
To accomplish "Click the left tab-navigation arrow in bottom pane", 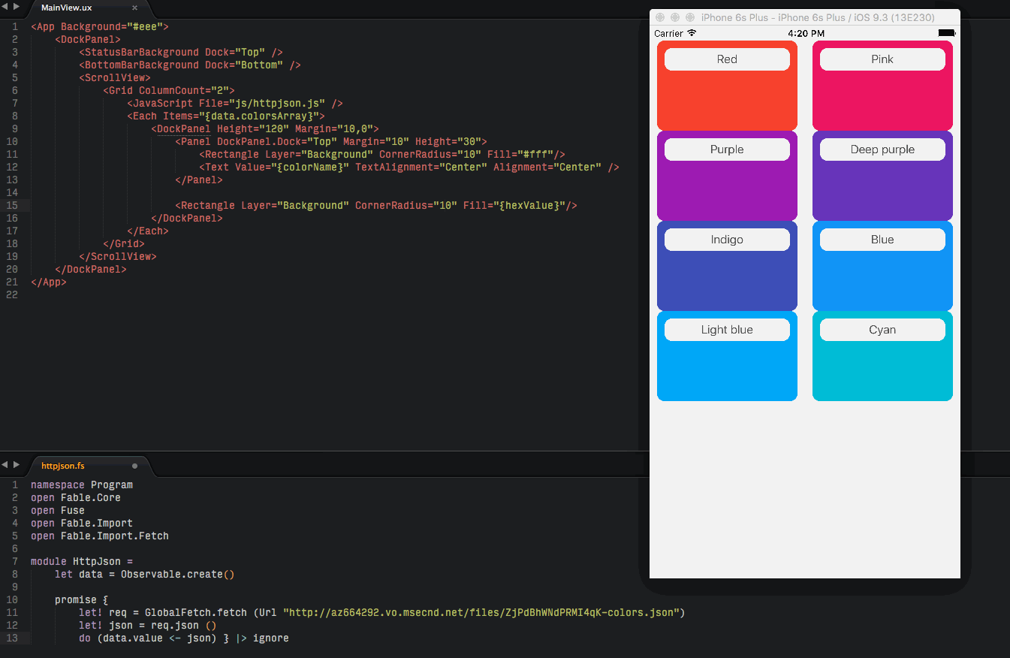I will tap(5, 465).
